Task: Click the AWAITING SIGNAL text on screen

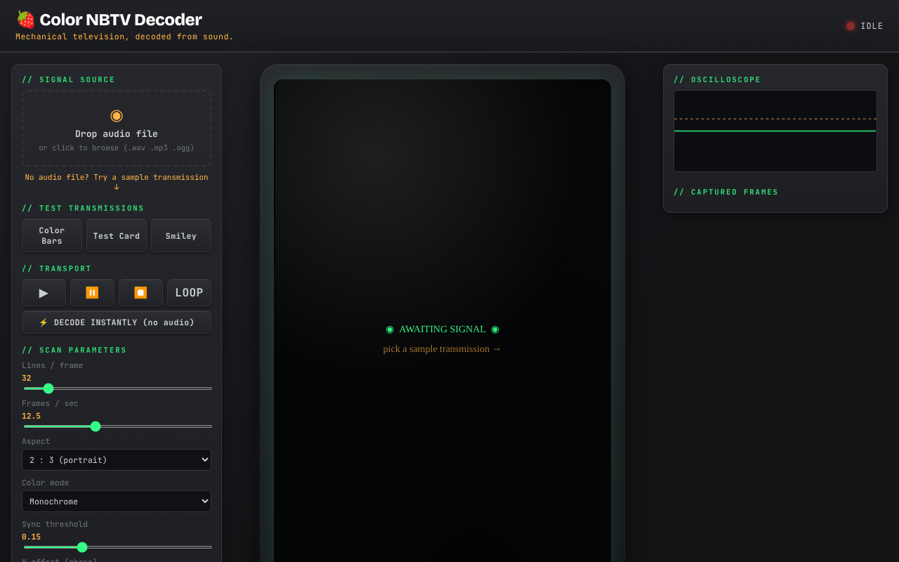Action: click(442, 329)
